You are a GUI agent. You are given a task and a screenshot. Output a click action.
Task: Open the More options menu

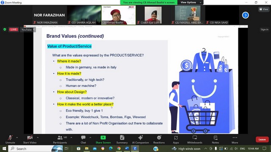pyautogui.click(x=235, y=139)
